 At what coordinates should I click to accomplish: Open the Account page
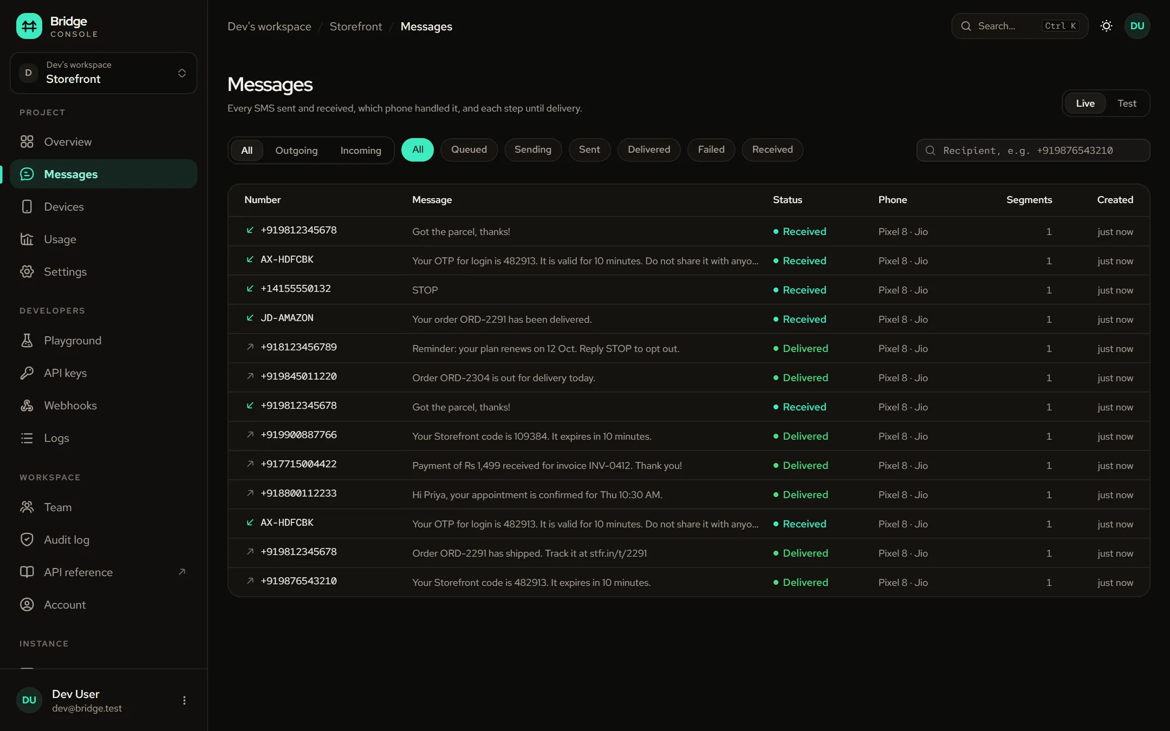pos(103,605)
